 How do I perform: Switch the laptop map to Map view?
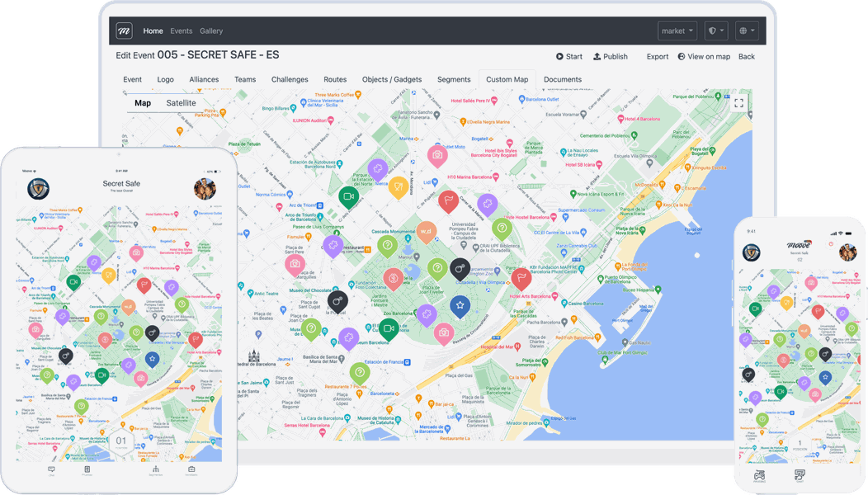point(143,103)
